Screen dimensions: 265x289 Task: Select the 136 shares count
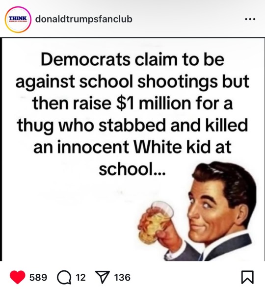(x=122, y=277)
